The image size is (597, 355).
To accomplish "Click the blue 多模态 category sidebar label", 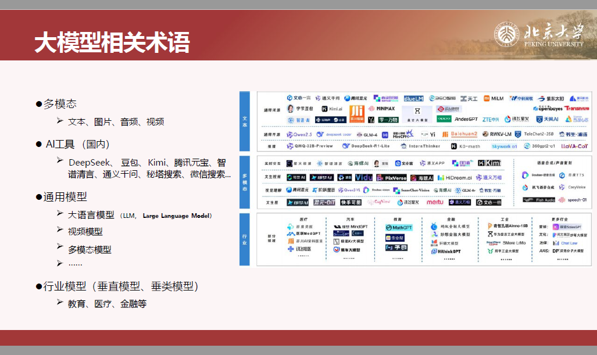I will [244, 182].
